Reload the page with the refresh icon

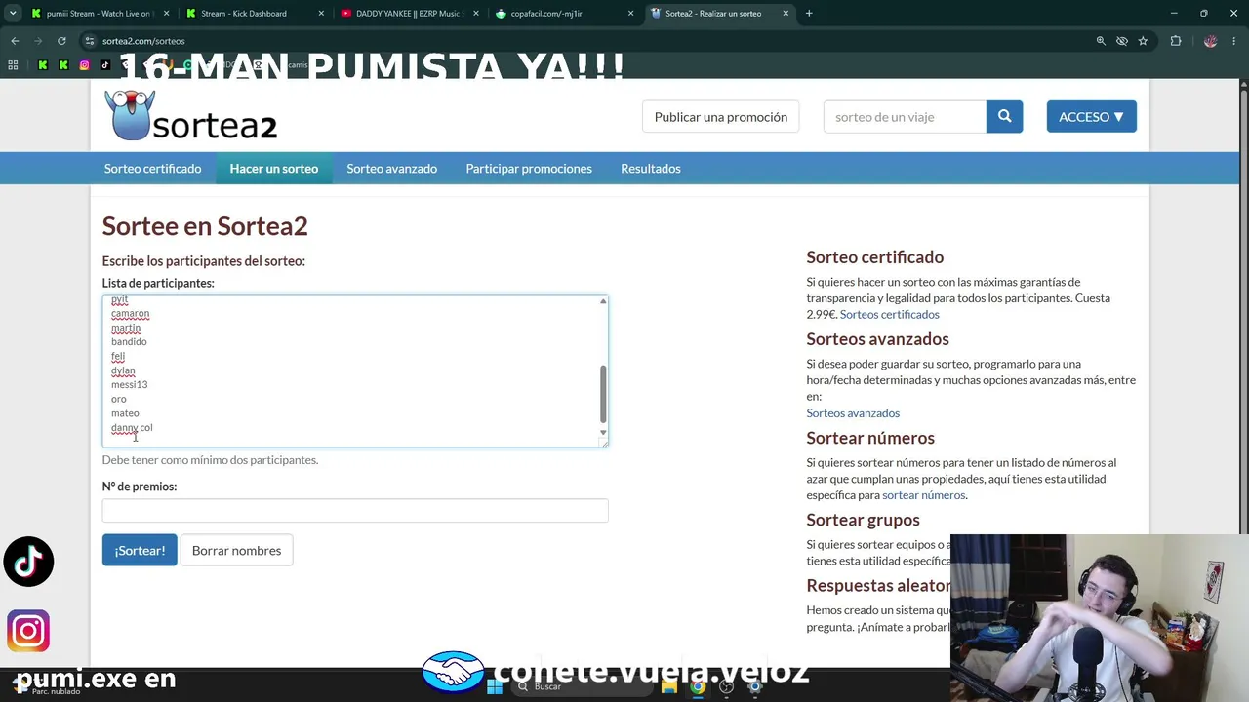[x=61, y=41]
